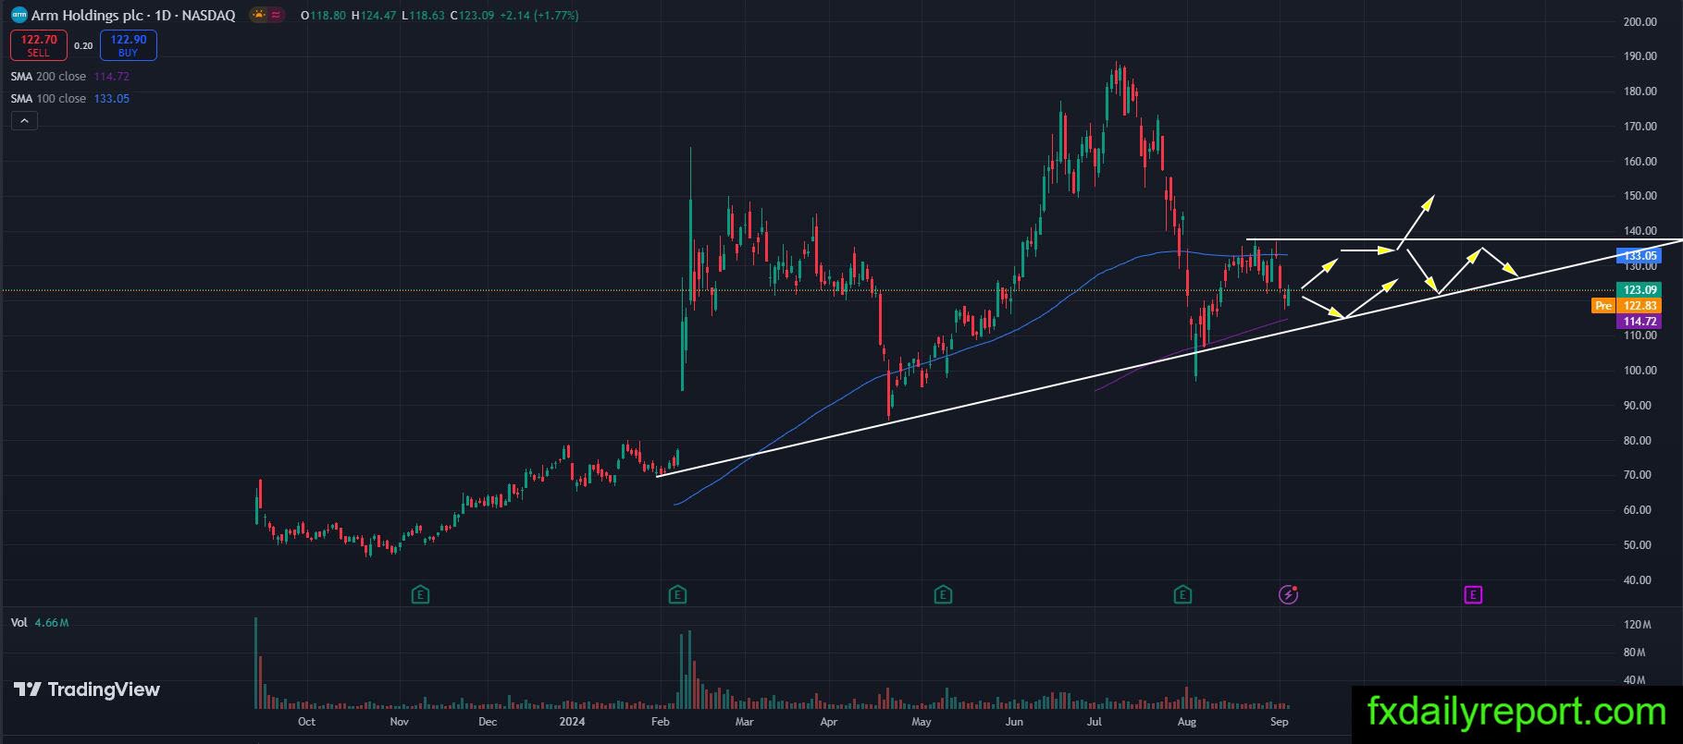
Task: Click 100.00 on the price axis
Action: tap(1640, 371)
